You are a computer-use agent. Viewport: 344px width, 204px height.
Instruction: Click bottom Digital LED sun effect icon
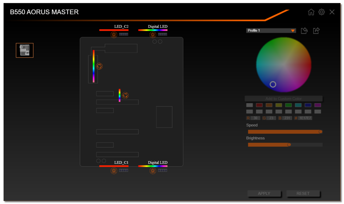[x=153, y=171]
